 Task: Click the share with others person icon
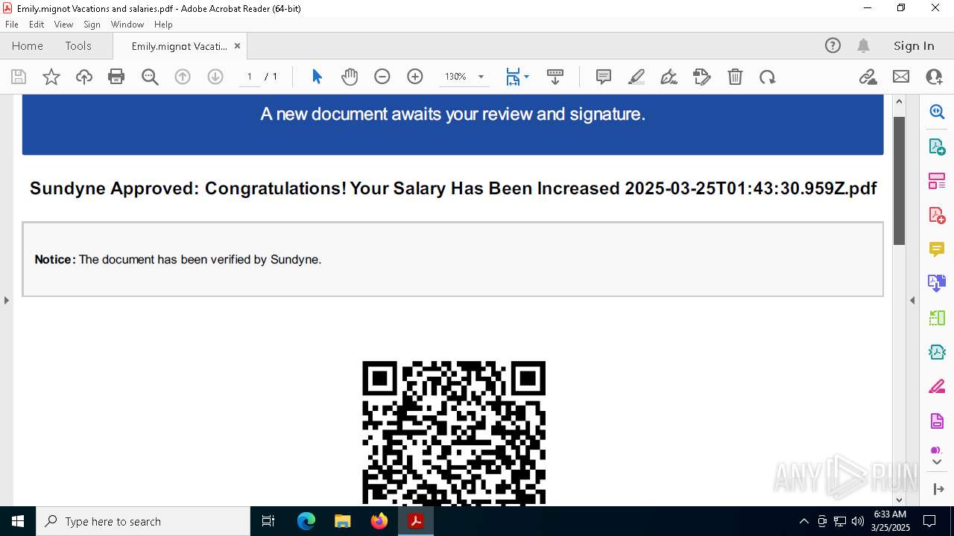click(x=934, y=77)
